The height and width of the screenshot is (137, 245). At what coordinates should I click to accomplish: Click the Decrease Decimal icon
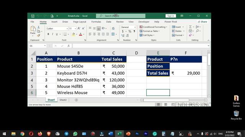tap(127, 35)
